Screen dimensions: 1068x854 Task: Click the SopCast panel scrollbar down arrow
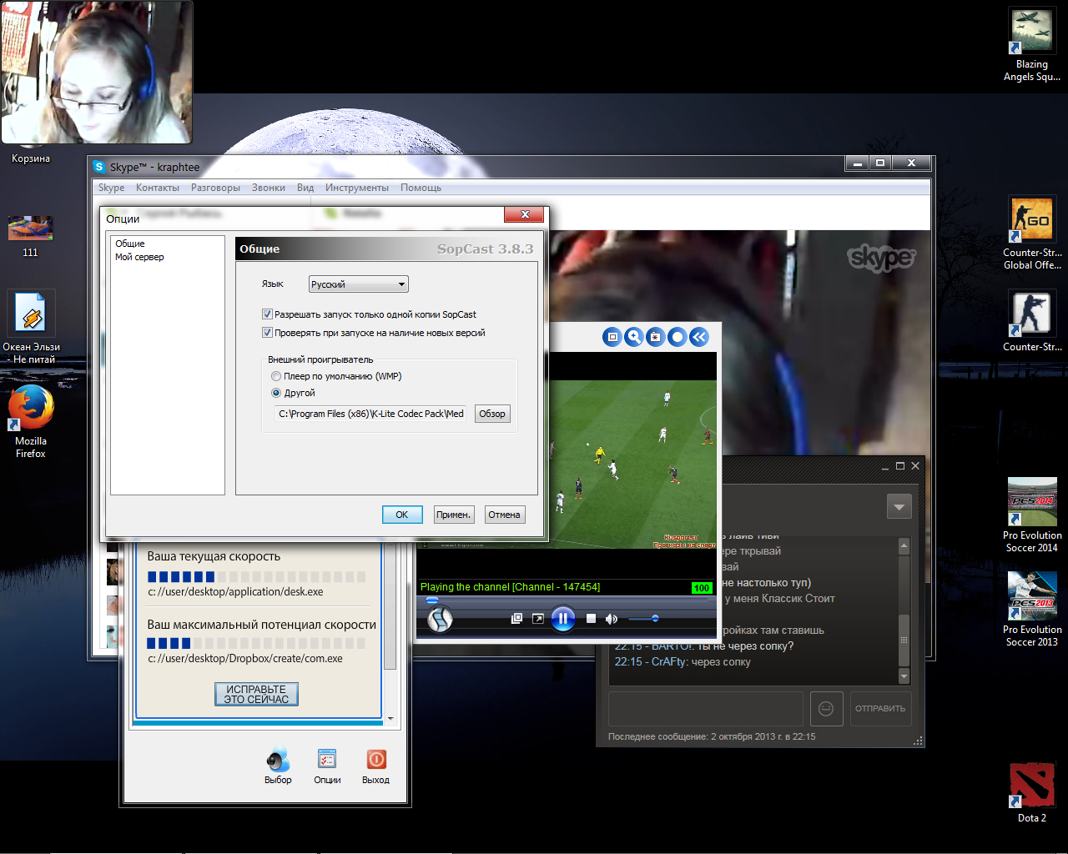pyautogui.click(x=390, y=717)
